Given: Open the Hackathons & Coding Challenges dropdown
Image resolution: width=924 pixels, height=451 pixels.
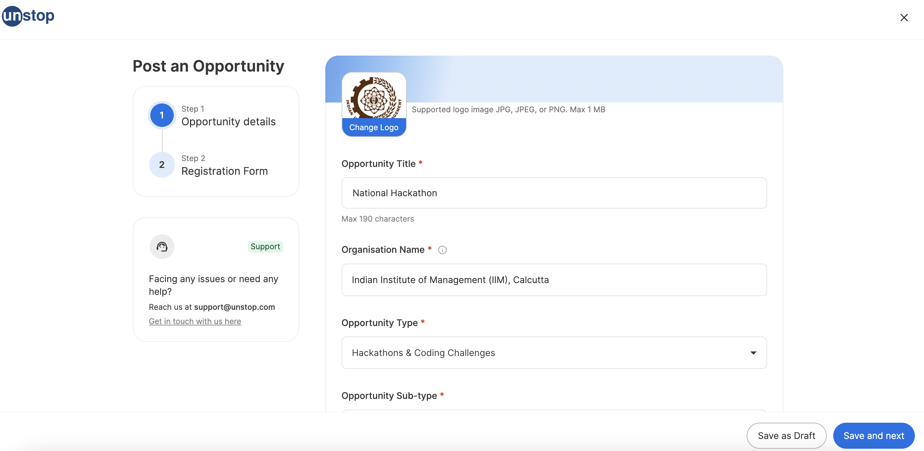Looking at the screenshot, I should (554, 353).
